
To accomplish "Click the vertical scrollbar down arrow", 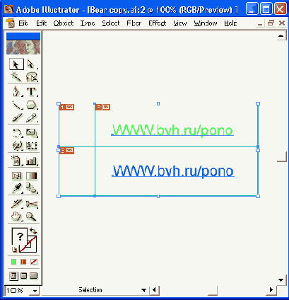I will point(281,280).
